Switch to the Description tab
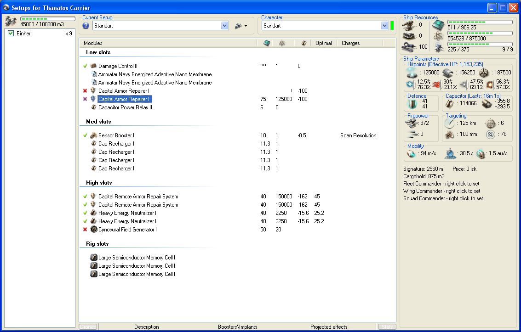 click(x=147, y=326)
